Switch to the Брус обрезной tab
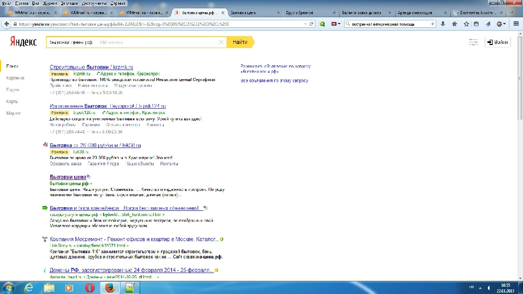 point(311,13)
